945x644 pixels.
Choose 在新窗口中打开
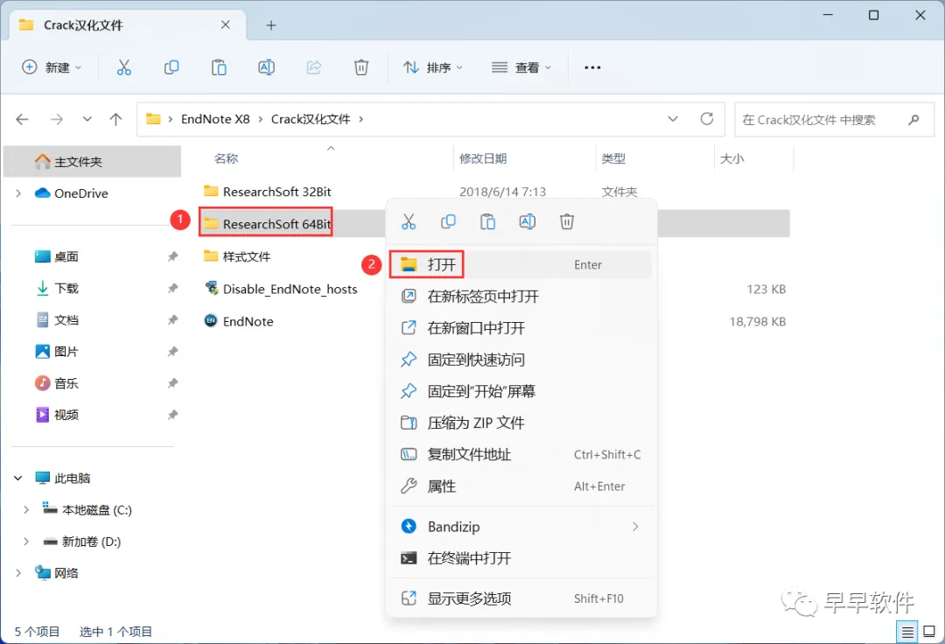point(521,328)
